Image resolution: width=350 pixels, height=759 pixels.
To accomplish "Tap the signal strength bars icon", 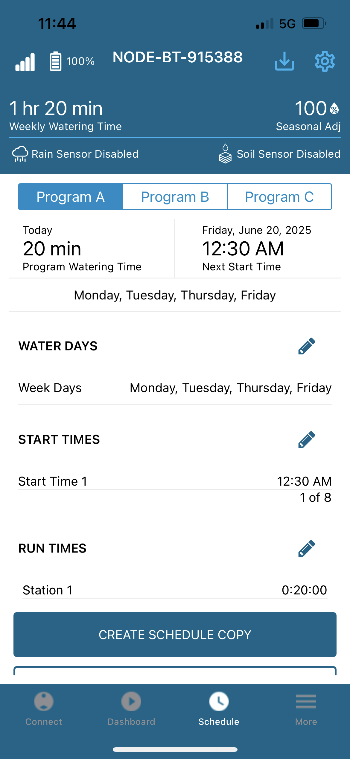I will coord(25,62).
